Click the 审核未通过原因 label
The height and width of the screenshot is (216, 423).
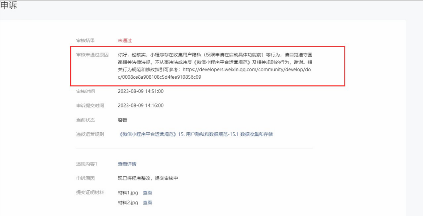click(92, 55)
